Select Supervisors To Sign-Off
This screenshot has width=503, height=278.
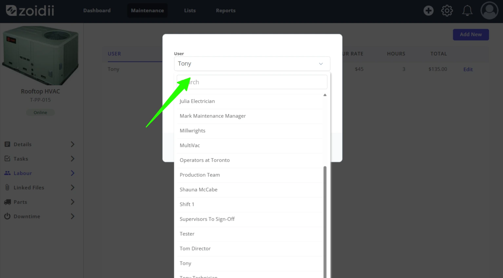(250, 219)
